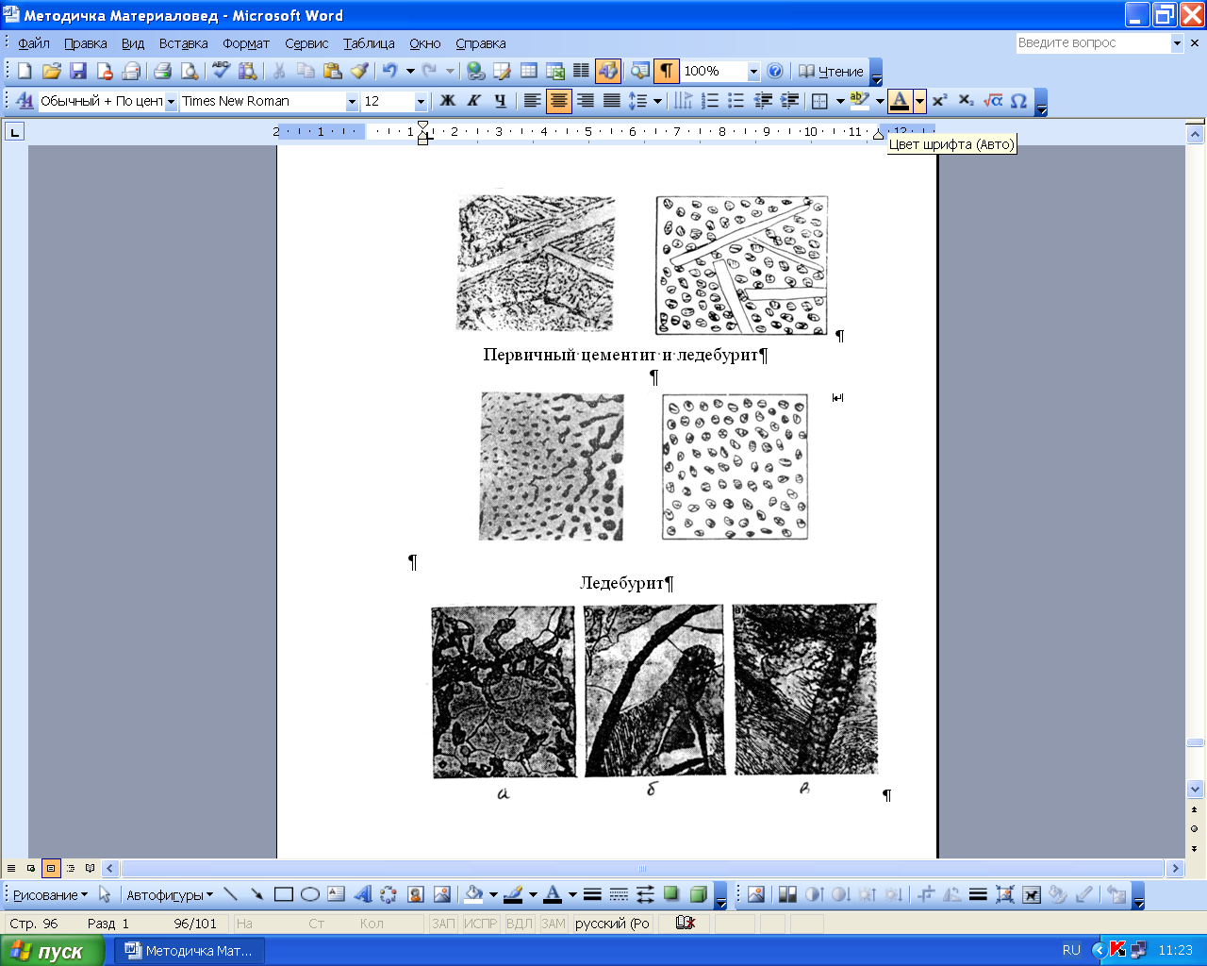
Task: Open the 'Методичка Мат...' taskbar button
Action: [x=190, y=951]
